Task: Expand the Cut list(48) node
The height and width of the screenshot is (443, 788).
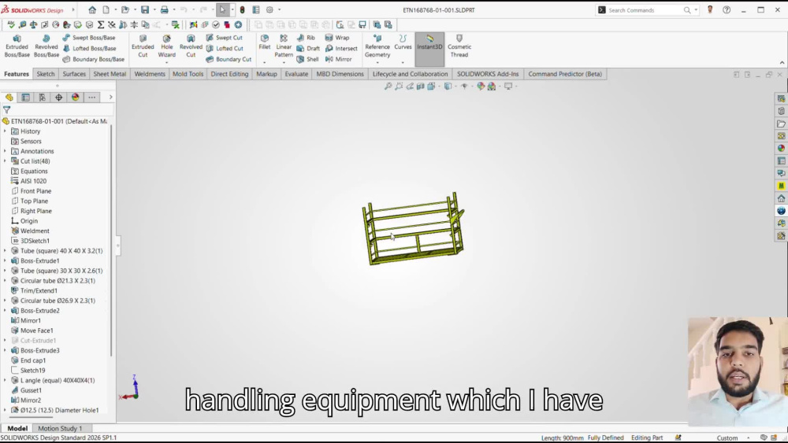Action: pos(5,161)
